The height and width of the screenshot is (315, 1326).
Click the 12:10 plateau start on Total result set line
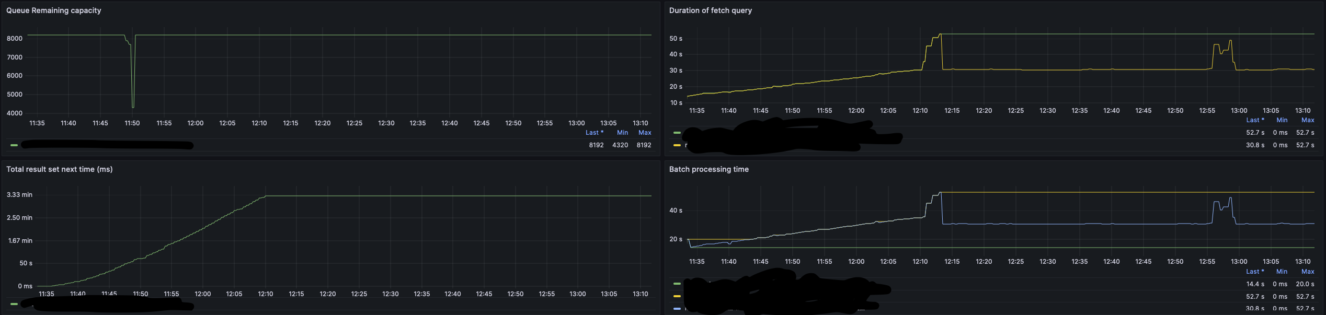point(266,196)
